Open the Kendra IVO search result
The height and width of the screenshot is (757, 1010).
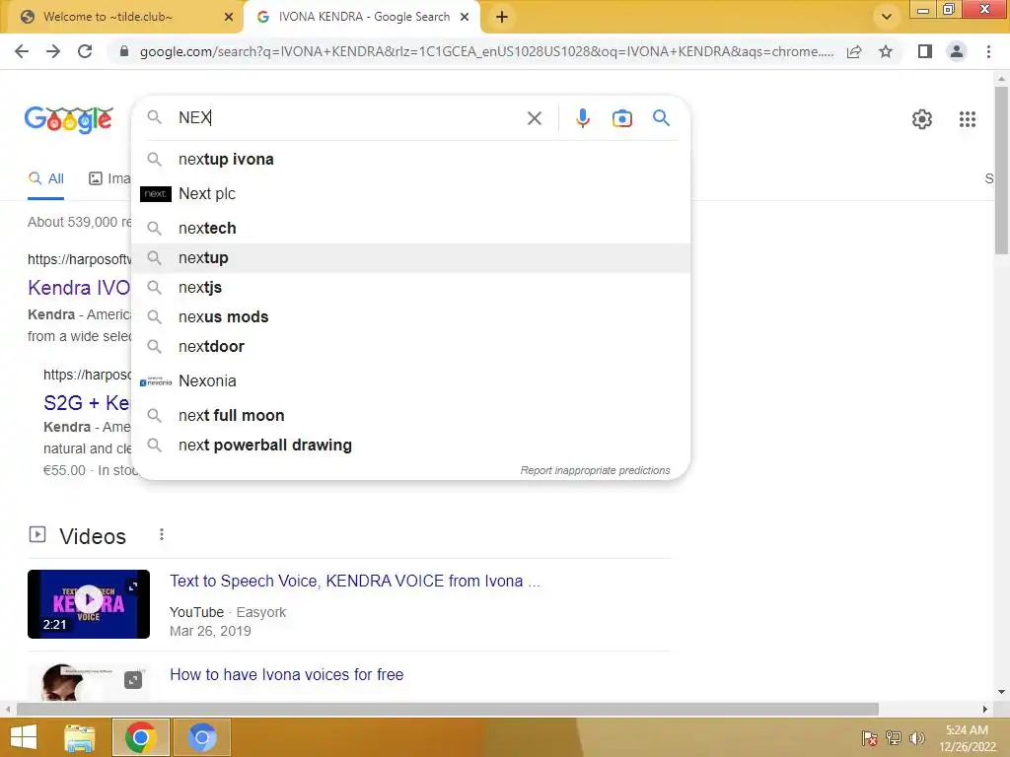point(79,288)
